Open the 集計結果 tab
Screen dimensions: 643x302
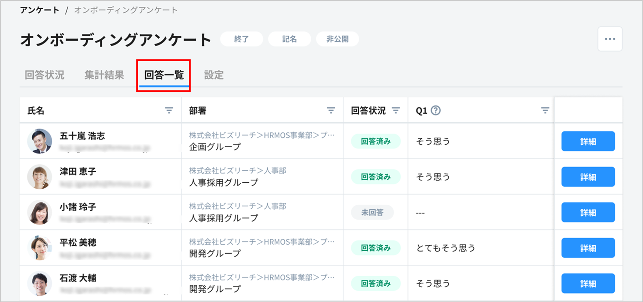tap(104, 75)
